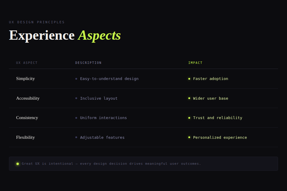Click the gray bullet beside Adjustable features

point(76,137)
